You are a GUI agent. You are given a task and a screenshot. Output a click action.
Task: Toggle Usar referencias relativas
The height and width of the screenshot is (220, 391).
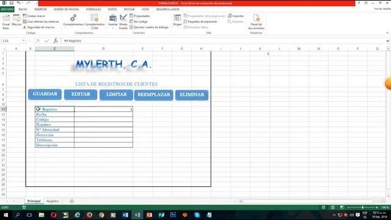[41, 21]
